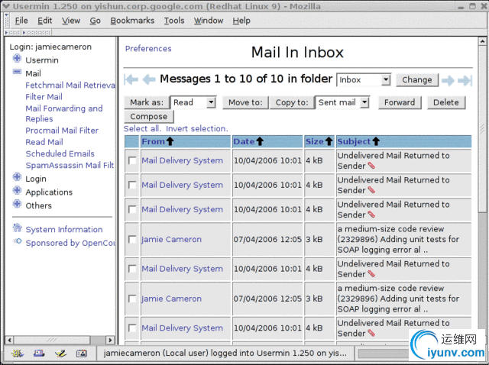Select third Mail Delivery System message checkbox

click(132, 209)
